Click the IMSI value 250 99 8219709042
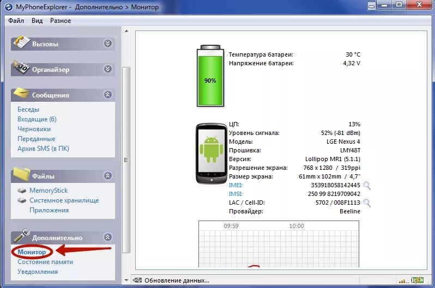Screen dimensions: 435x288 tap(334, 194)
